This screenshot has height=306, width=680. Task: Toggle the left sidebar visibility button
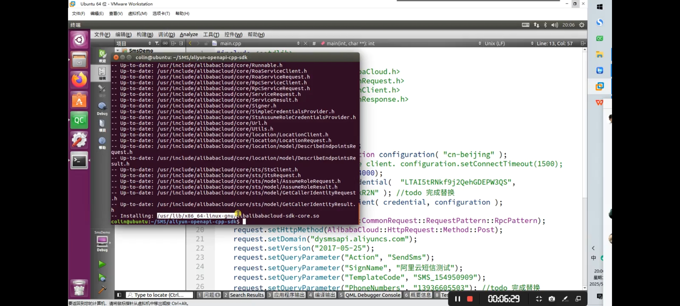(119, 295)
